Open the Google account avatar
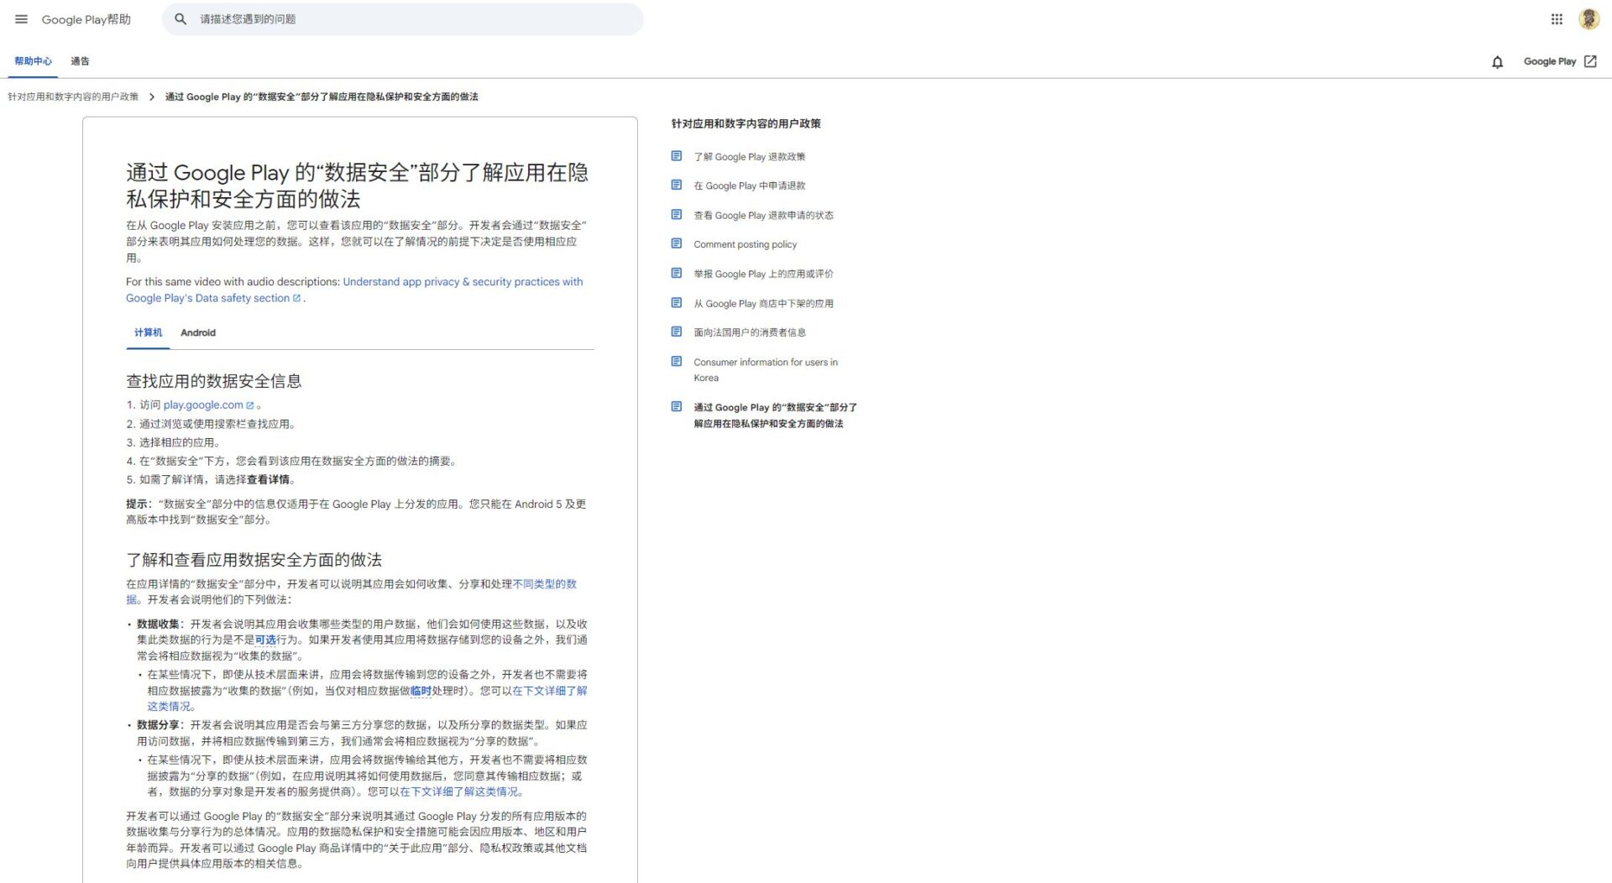The image size is (1612, 883). pos(1588,19)
